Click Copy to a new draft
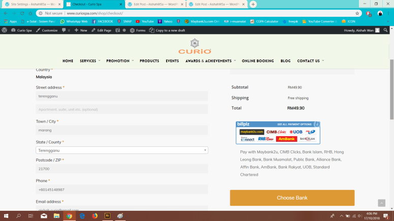394x221 pixels. (x=167, y=30)
